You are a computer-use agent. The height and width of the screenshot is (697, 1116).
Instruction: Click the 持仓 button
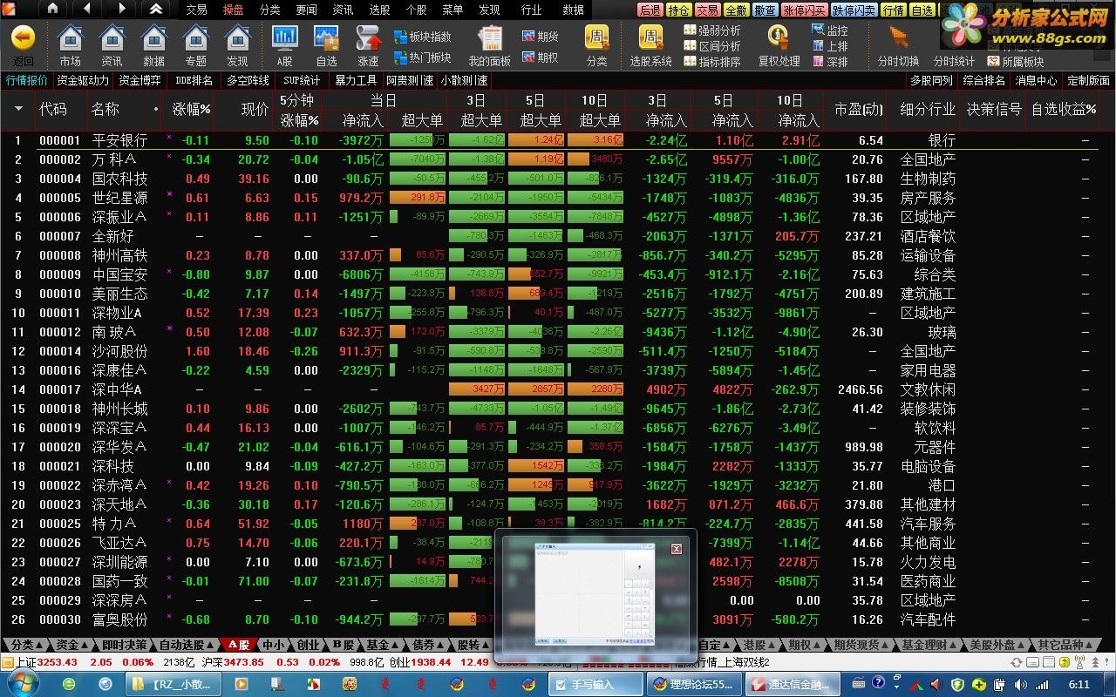[x=678, y=10]
